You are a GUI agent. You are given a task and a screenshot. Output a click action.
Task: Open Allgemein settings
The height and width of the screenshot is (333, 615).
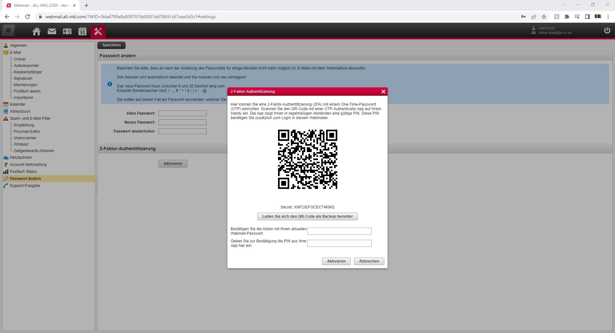(x=18, y=45)
